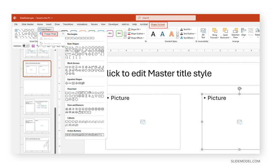
Task: Click the purple Save icon in quick access toolbar
Action: click(33, 46)
